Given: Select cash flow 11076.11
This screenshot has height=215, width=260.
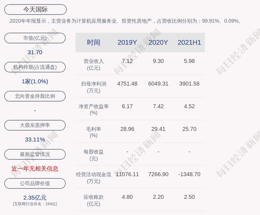Looking at the screenshot, I should [127, 174].
